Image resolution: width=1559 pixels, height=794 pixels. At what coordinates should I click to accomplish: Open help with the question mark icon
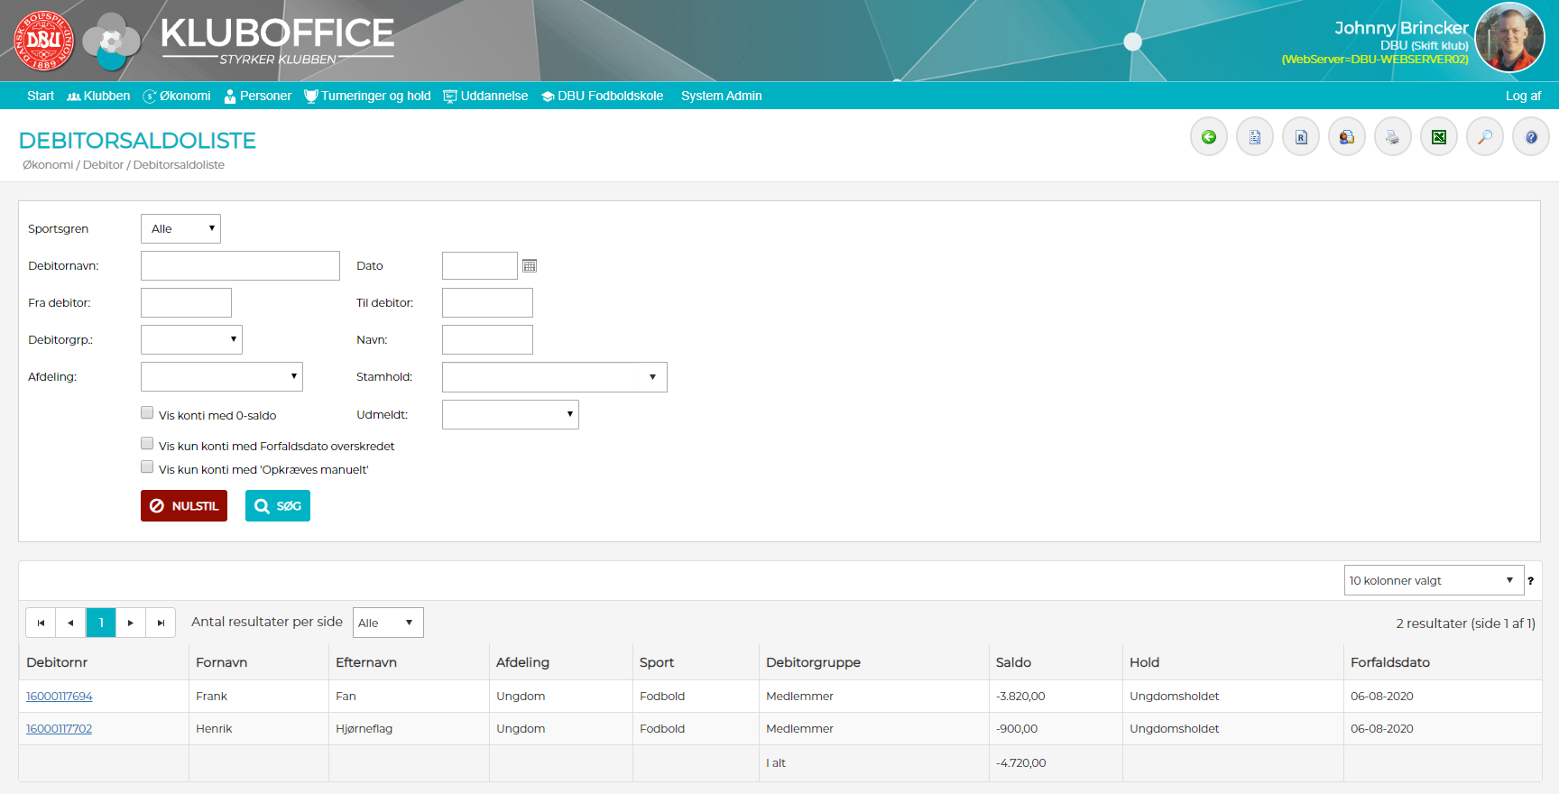(x=1530, y=137)
